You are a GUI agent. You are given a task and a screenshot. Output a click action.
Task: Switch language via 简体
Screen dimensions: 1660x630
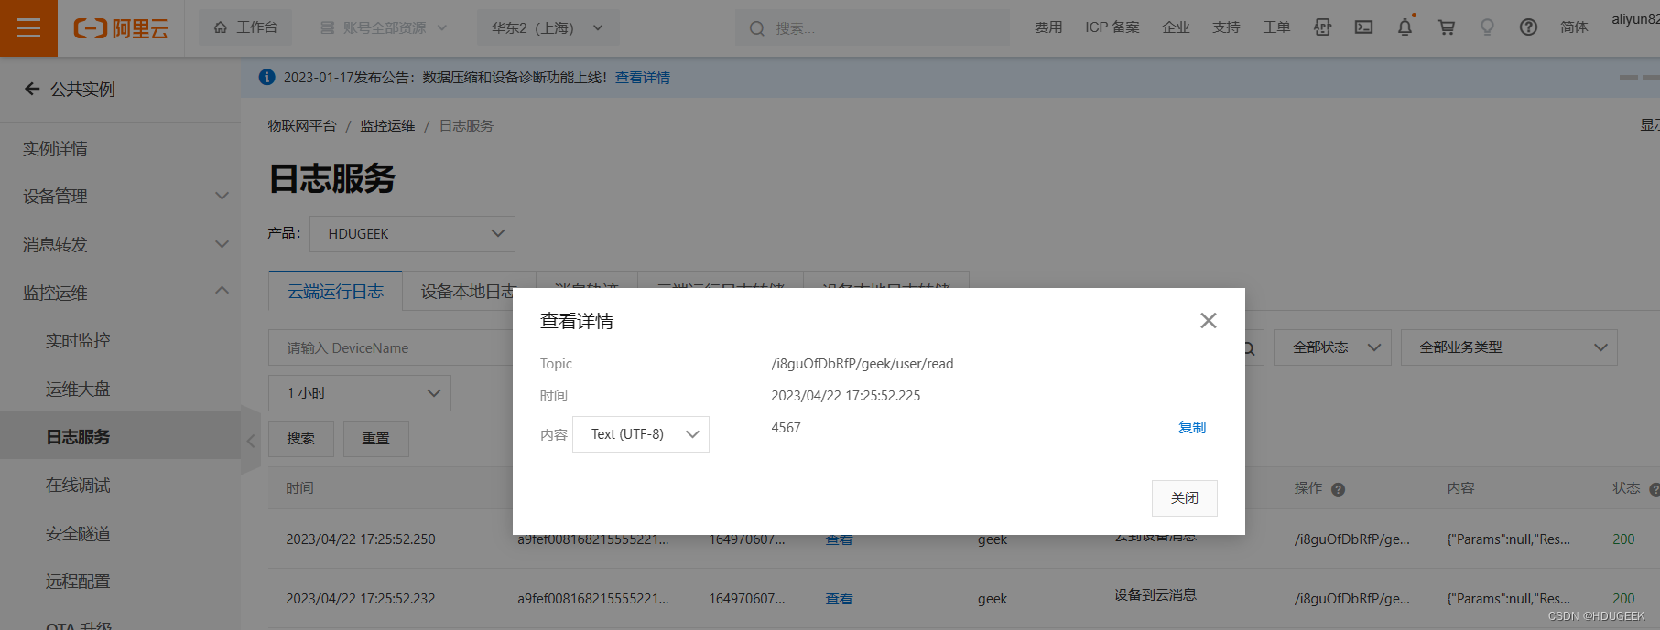tap(1574, 27)
